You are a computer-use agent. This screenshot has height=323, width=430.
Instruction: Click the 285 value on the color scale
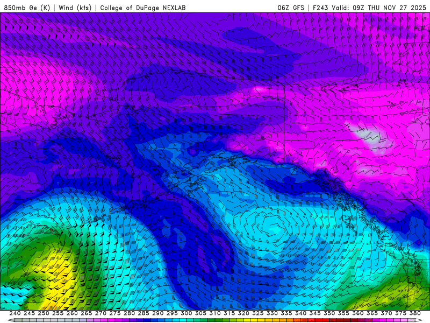click(144, 313)
